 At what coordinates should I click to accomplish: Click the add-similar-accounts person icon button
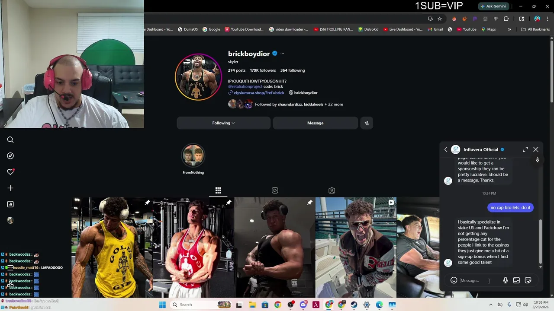[367, 123]
